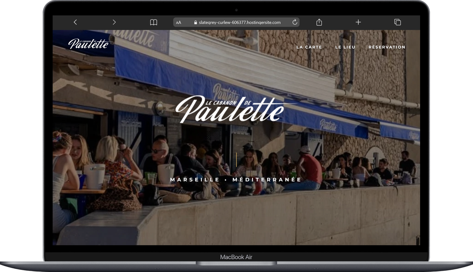473x272 pixels.
Task: Reload the page with the refresh icon
Action: pyautogui.click(x=294, y=22)
